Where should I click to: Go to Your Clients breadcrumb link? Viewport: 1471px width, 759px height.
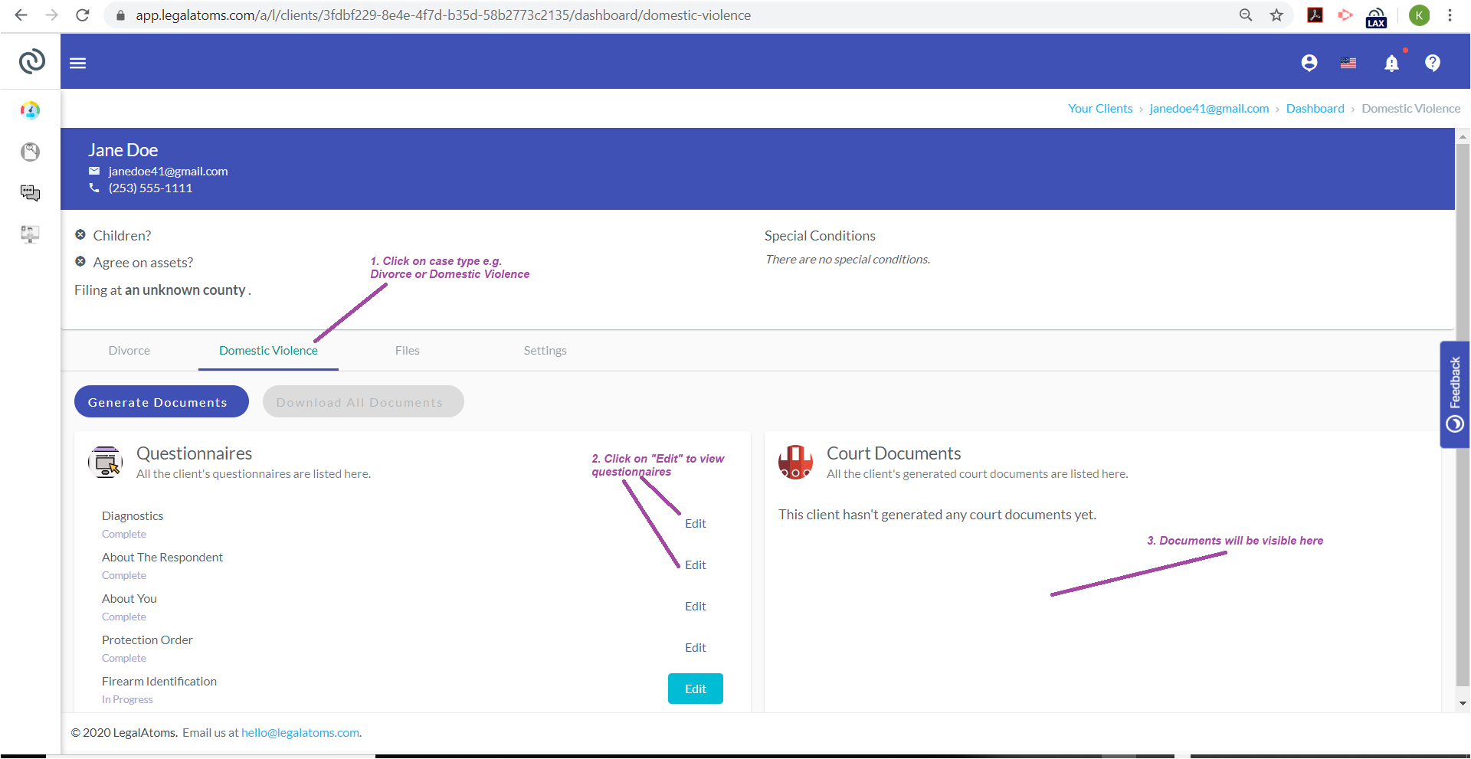tap(1100, 108)
